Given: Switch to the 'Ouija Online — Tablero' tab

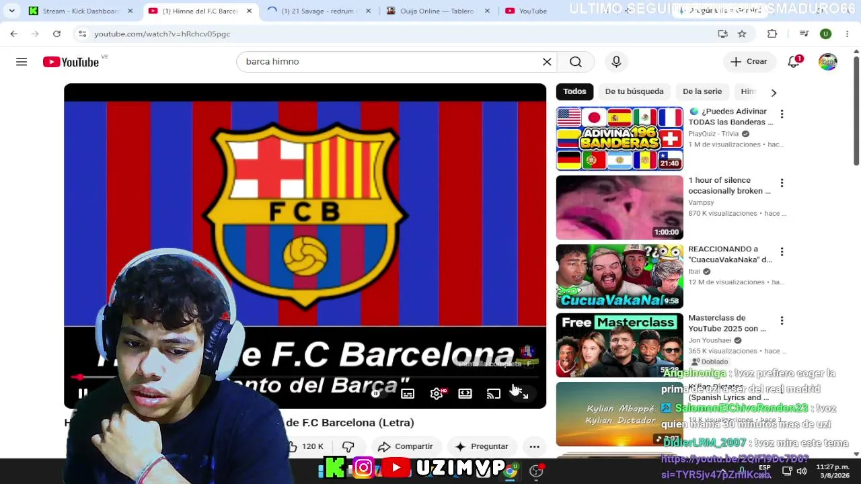Looking at the screenshot, I should tap(437, 11).
